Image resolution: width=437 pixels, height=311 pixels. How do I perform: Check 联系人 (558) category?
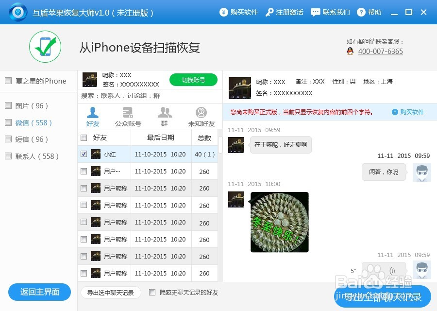click(8, 156)
